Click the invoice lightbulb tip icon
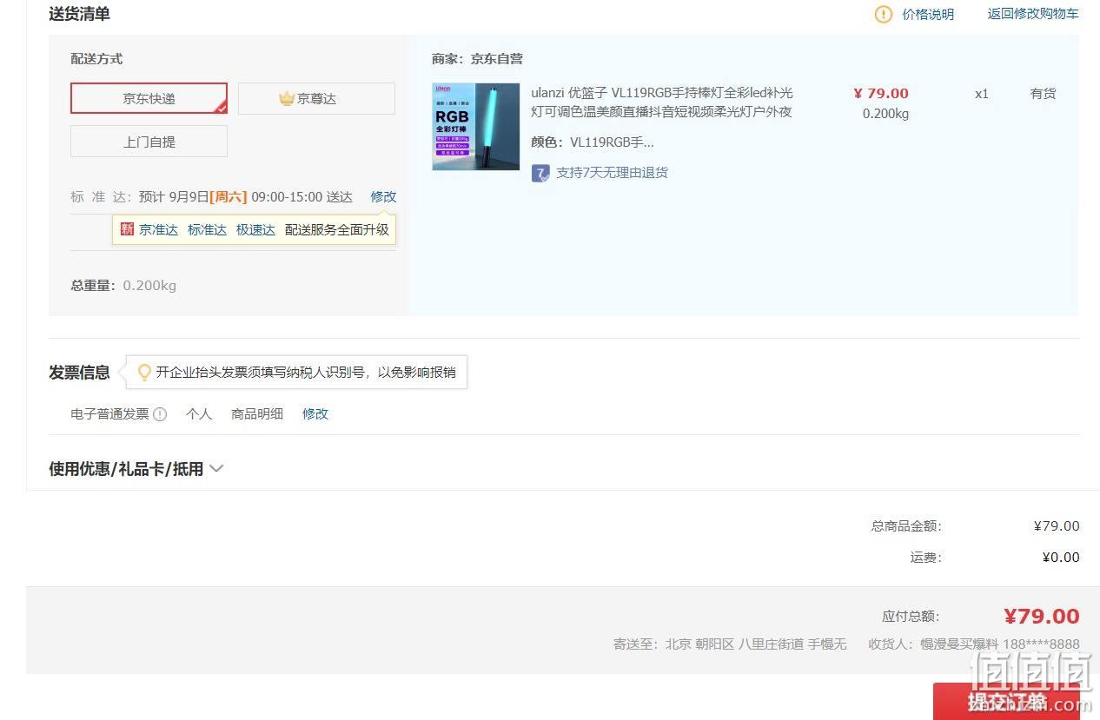Screen dimensions: 1100x720 [145, 373]
